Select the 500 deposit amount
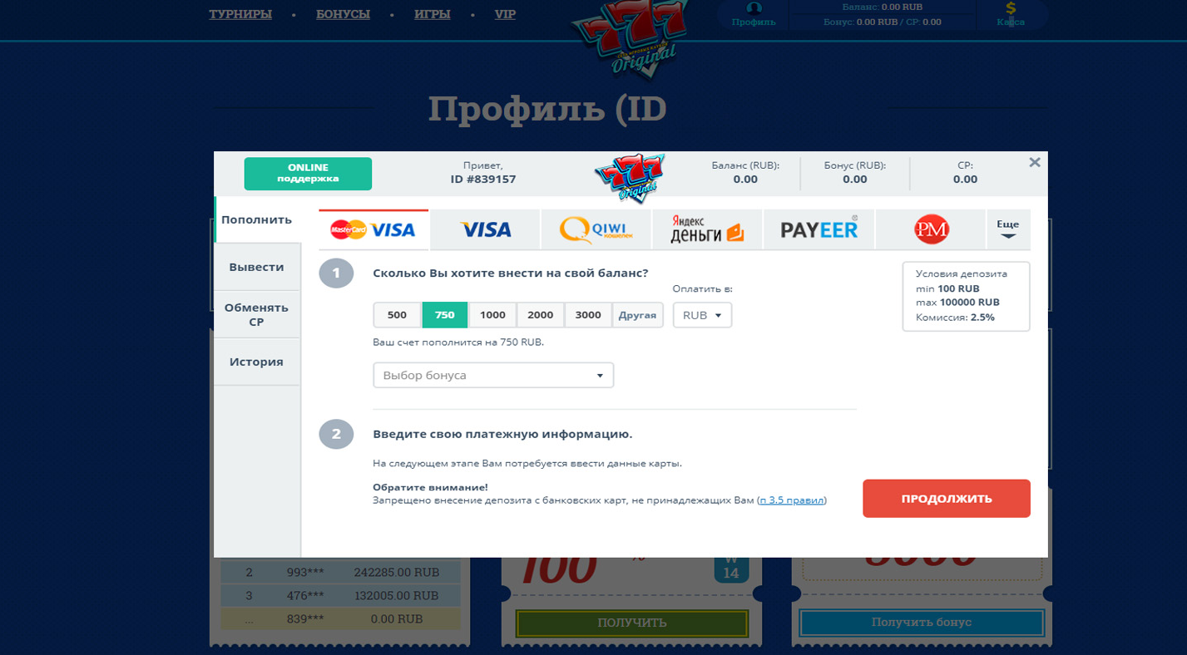The image size is (1187, 655). coord(398,315)
